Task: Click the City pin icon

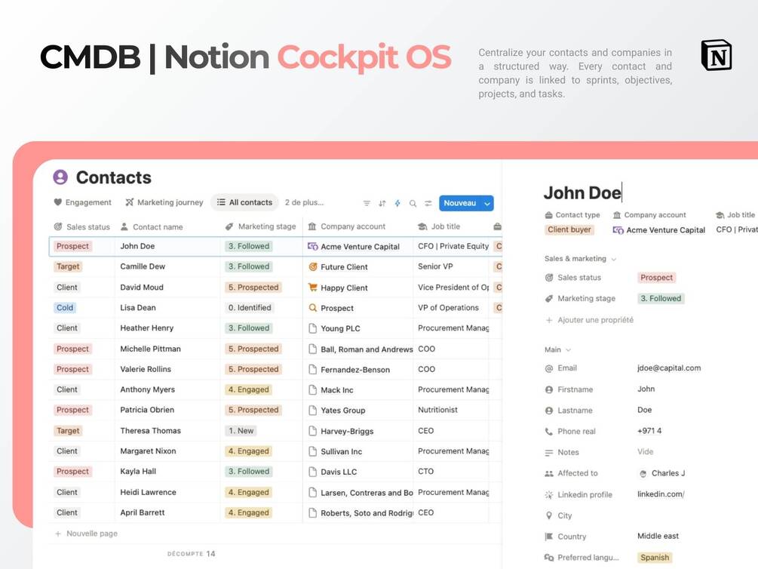Action: pyautogui.click(x=548, y=515)
